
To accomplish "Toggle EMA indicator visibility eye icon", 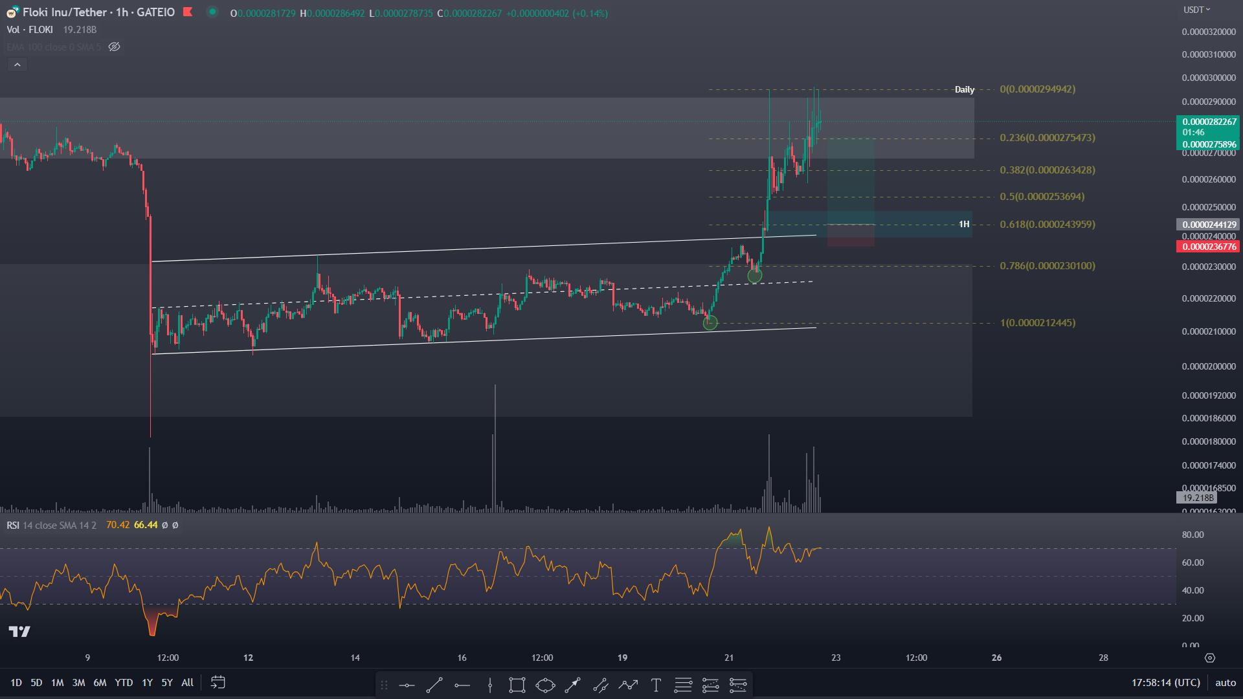I will [x=115, y=47].
